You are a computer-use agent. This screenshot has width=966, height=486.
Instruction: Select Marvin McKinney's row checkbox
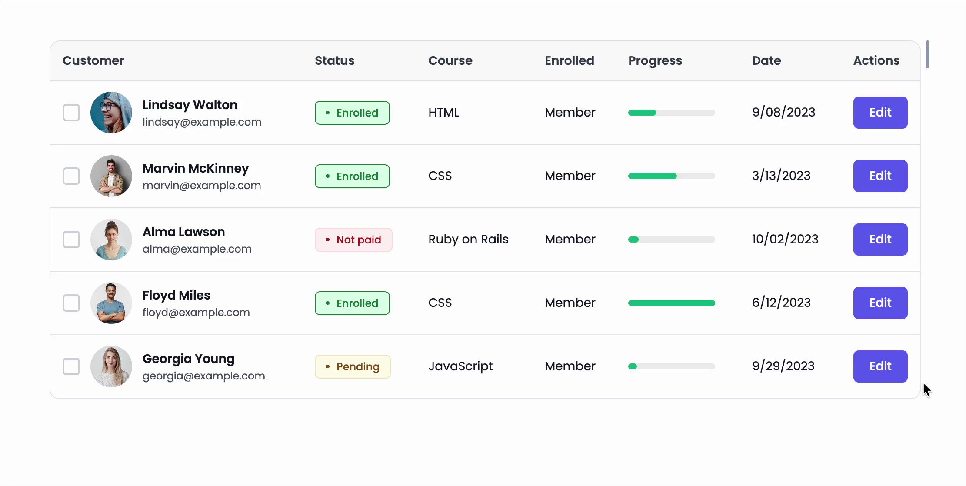click(x=71, y=176)
